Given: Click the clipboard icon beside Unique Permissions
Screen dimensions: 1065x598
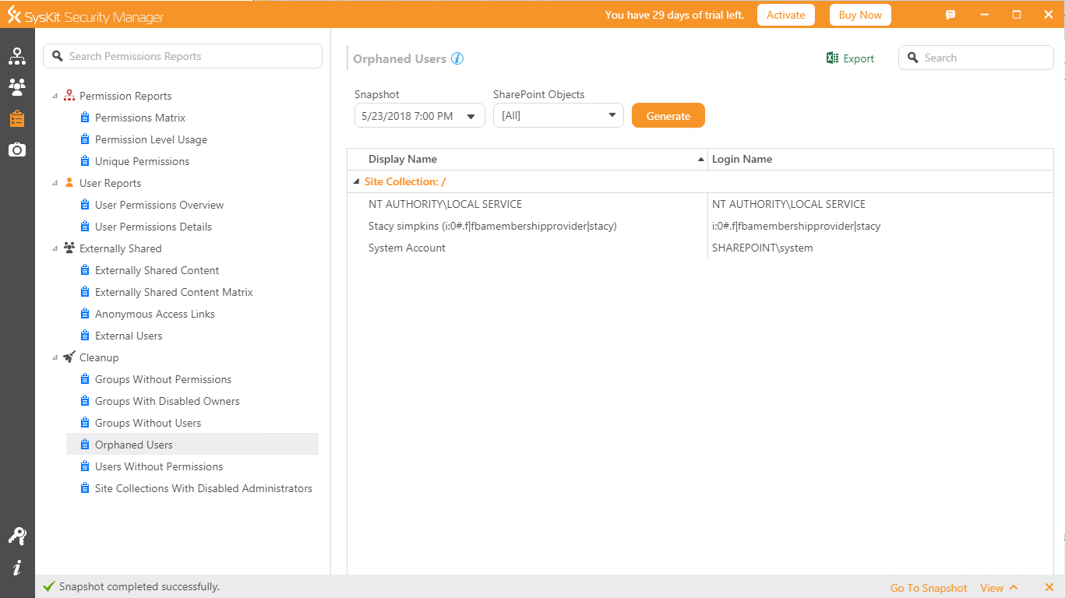Looking at the screenshot, I should (86, 161).
